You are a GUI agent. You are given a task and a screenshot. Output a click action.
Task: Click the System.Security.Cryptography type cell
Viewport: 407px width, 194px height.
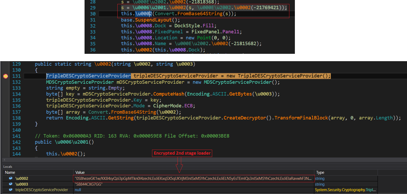point(345,190)
